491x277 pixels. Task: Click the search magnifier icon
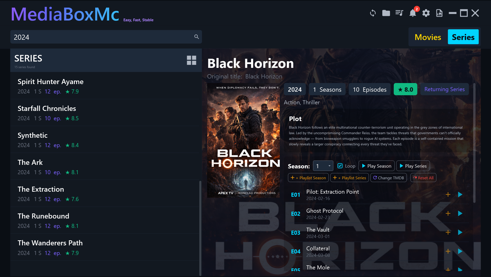coord(197,37)
